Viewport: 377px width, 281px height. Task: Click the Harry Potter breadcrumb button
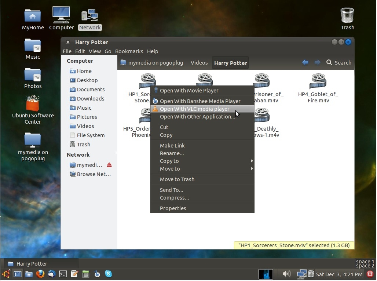[230, 63]
